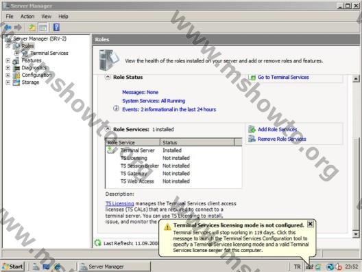
Task: Expand the Features tree node
Action: [x=8, y=60]
